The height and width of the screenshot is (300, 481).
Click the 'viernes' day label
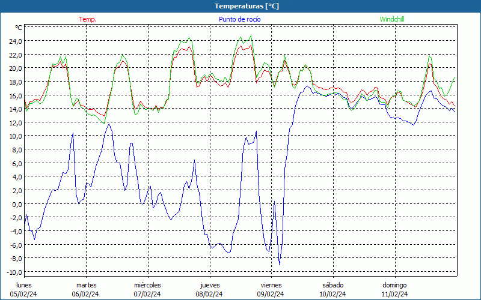[271, 285]
